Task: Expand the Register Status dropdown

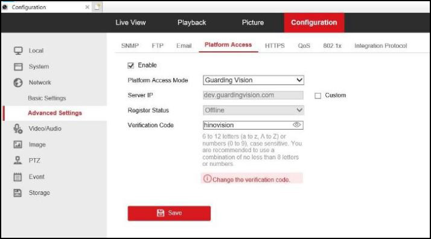Action: 254,110
